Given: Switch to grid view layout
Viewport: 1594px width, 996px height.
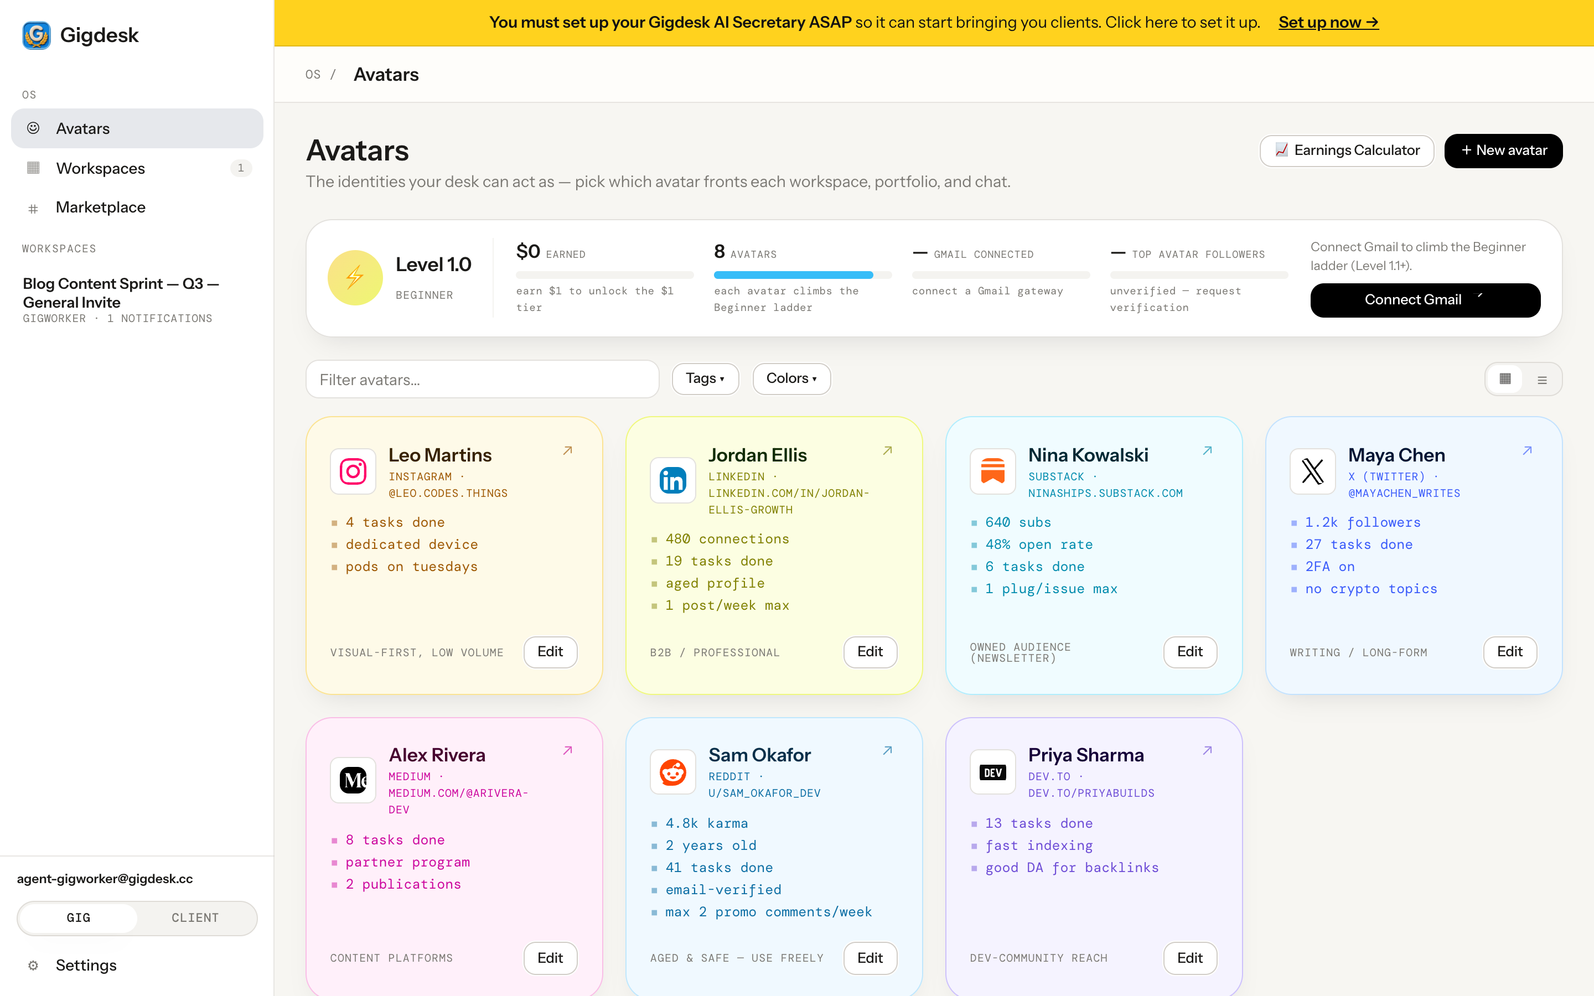Looking at the screenshot, I should 1505,379.
